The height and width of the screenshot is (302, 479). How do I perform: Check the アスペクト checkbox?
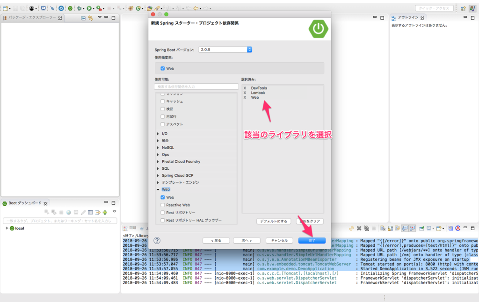click(x=162, y=124)
